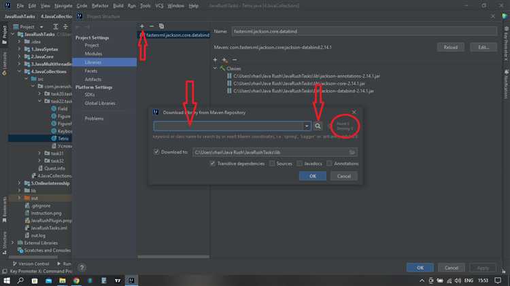Select Global Libraries under Platform Settings
The width and height of the screenshot is (510, 286).
coord(100,103)
